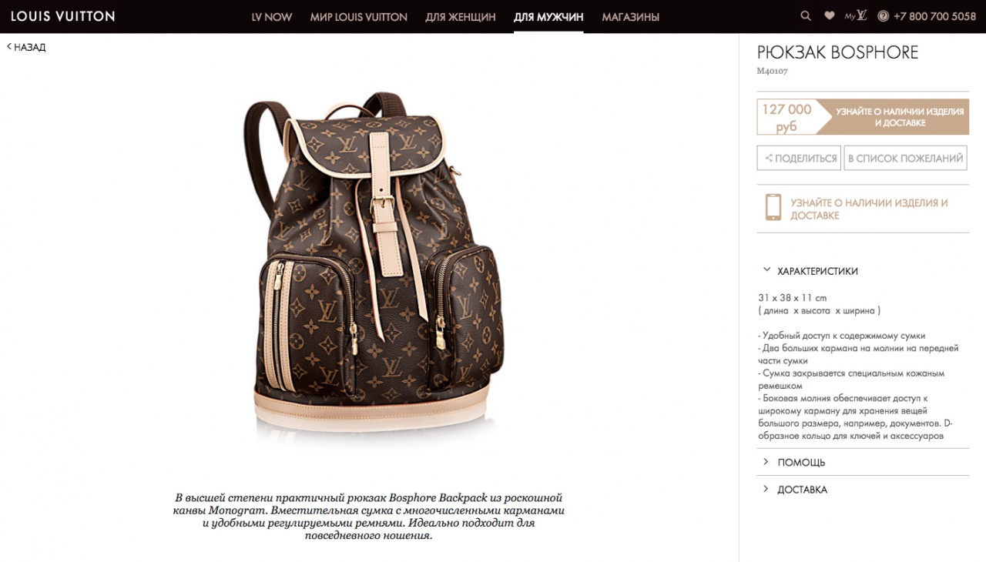Click the help question mark icon
The image size is (986, 562).
click(883, 16)
